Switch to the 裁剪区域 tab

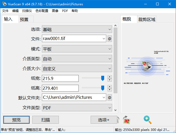point(147,19)
